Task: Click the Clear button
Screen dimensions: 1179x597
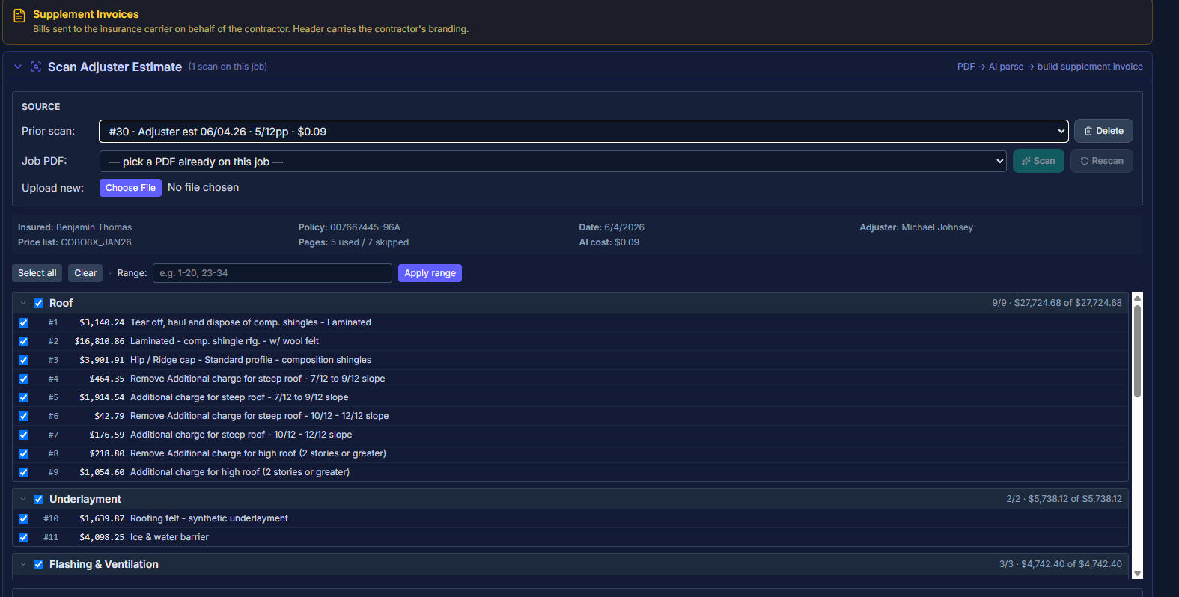Action: [x=85, y=273]
